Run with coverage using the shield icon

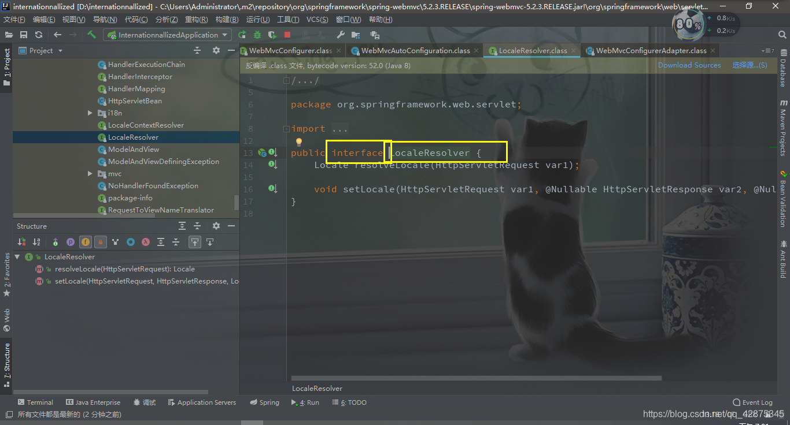[272, 35]
